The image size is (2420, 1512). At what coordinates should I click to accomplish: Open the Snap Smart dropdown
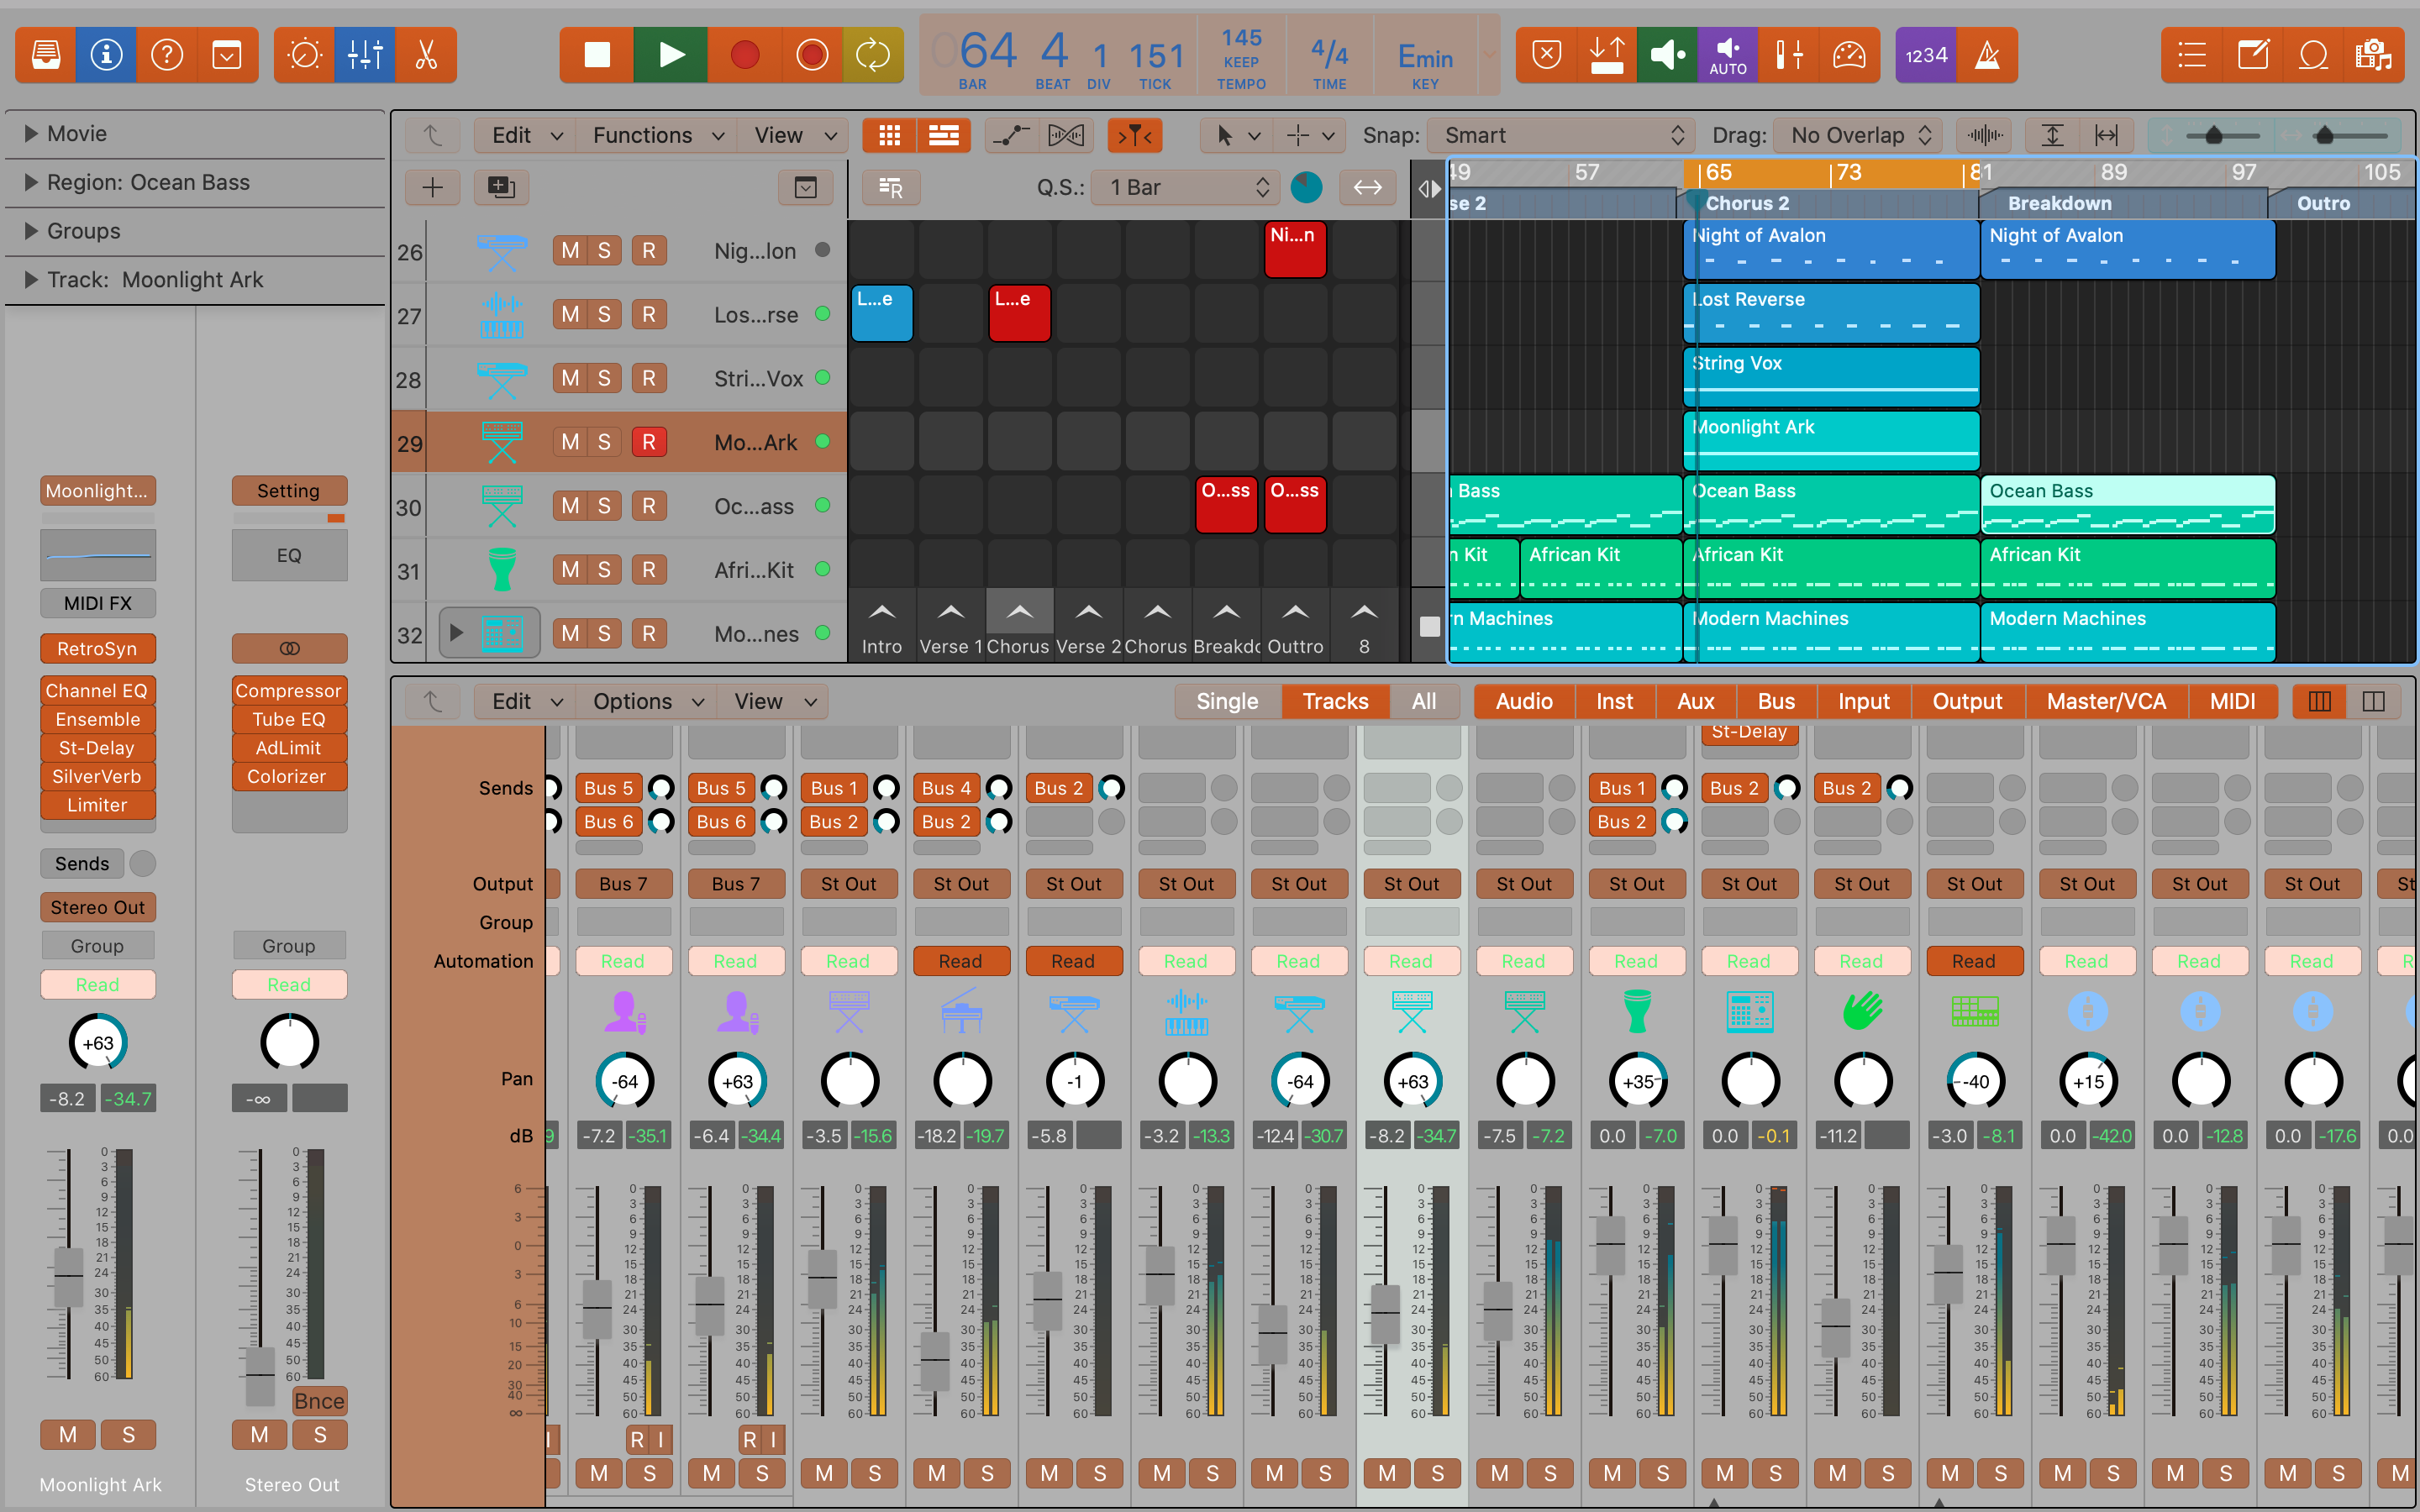click(1560, 135)
